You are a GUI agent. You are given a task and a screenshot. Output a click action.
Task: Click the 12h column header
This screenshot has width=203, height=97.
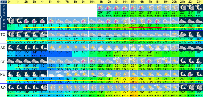pyautogui.click(x=109, y=2)
